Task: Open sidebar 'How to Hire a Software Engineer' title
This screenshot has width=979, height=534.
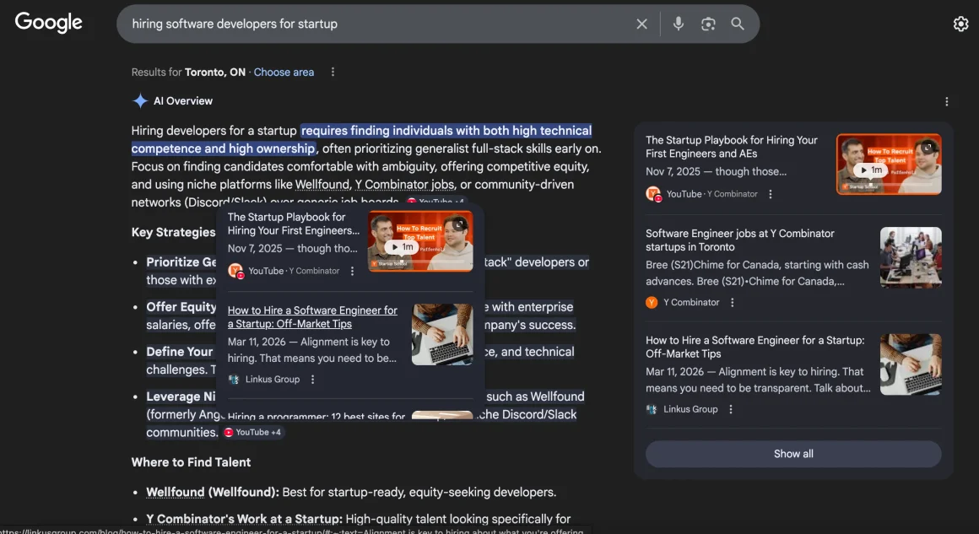Action: [x=755, y=347]
